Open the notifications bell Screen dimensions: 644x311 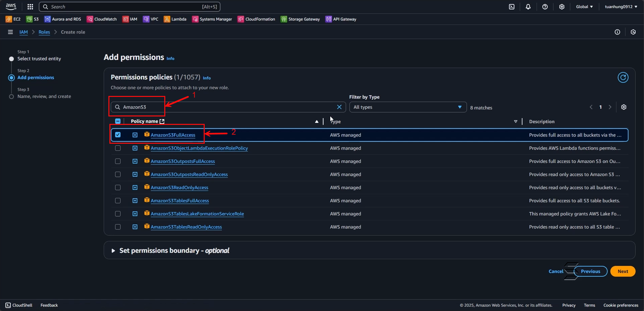pyautogui.click(x=528, y=7)
